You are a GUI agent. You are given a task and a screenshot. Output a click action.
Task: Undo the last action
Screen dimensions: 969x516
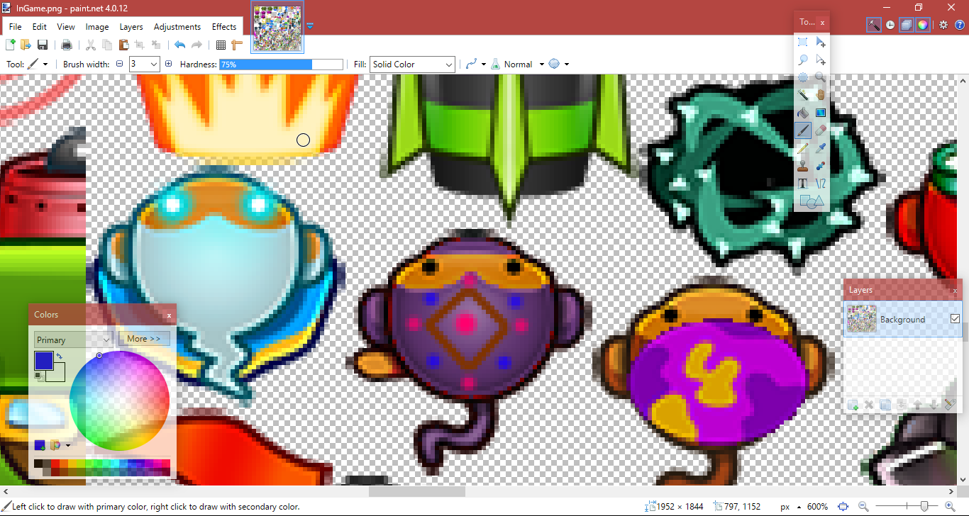[x=180, y=45]
